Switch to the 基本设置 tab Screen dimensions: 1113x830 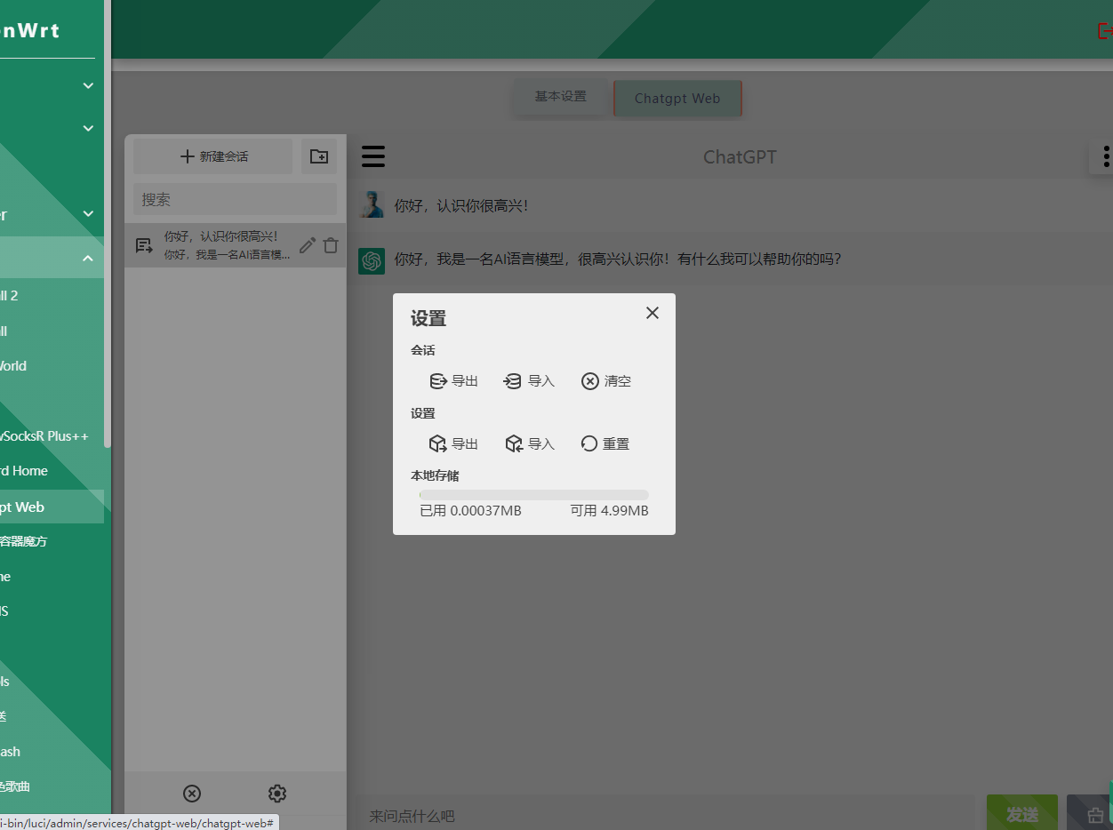pos(561,97)
